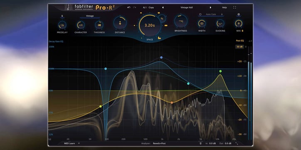Go to previous preset with left arrow
301x150 pixels.
163,7
